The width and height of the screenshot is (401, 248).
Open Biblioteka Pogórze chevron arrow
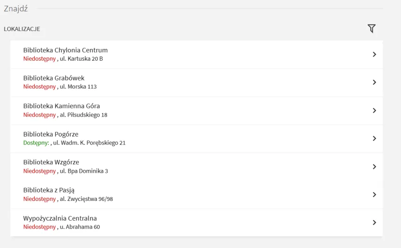374,138
